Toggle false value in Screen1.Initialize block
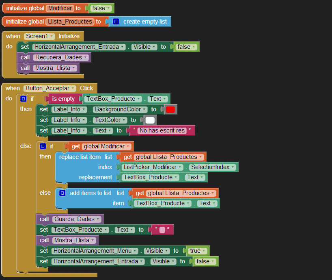Screen dimensions: 332x280 186,47
